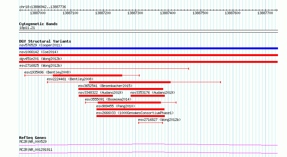Select esv3555091 (Boomsma2014) variant label

(108, 99)
